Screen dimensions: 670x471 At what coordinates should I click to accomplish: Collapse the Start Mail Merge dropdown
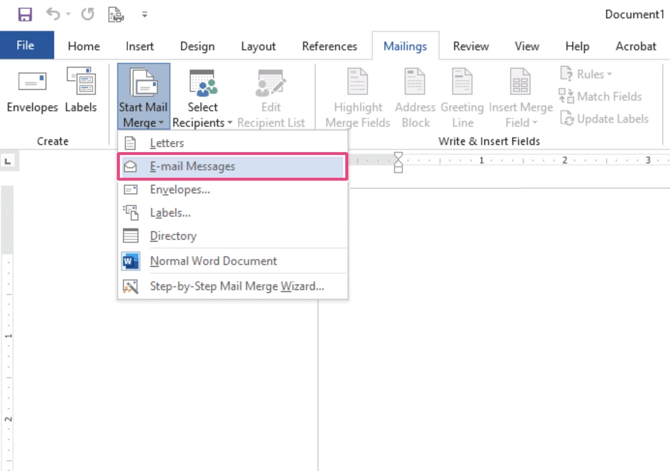click(x=144, y=97)
